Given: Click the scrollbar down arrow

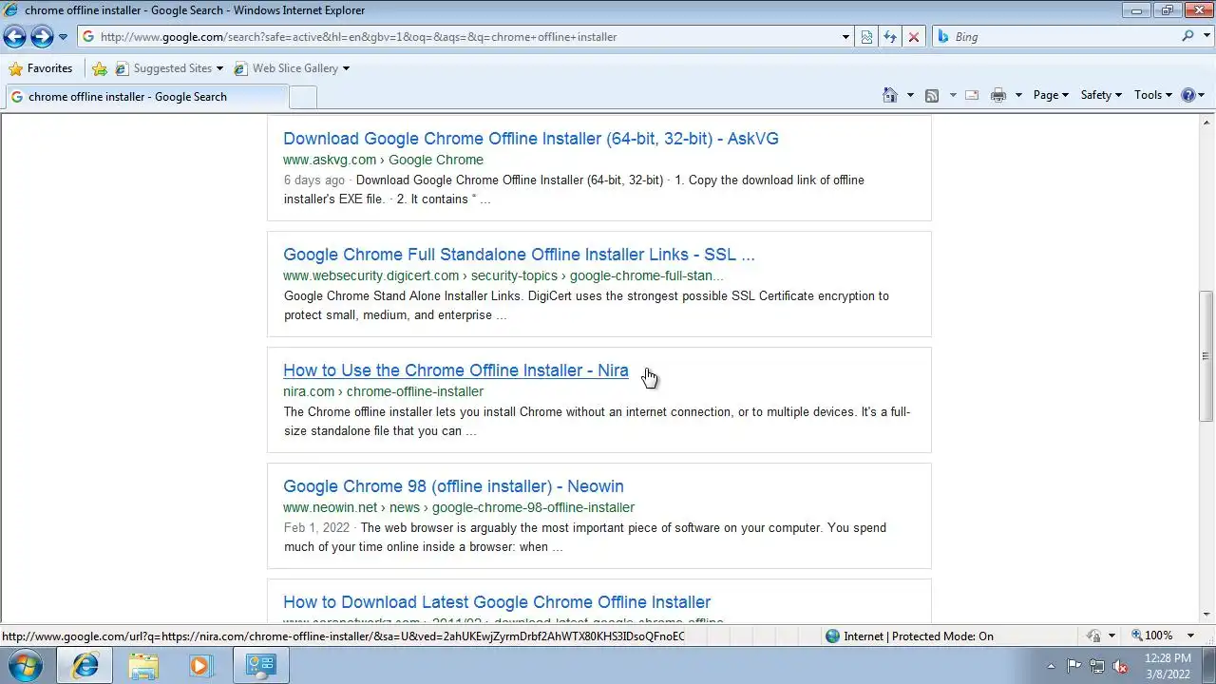Looking at the screenshot, I should 1206,615.
